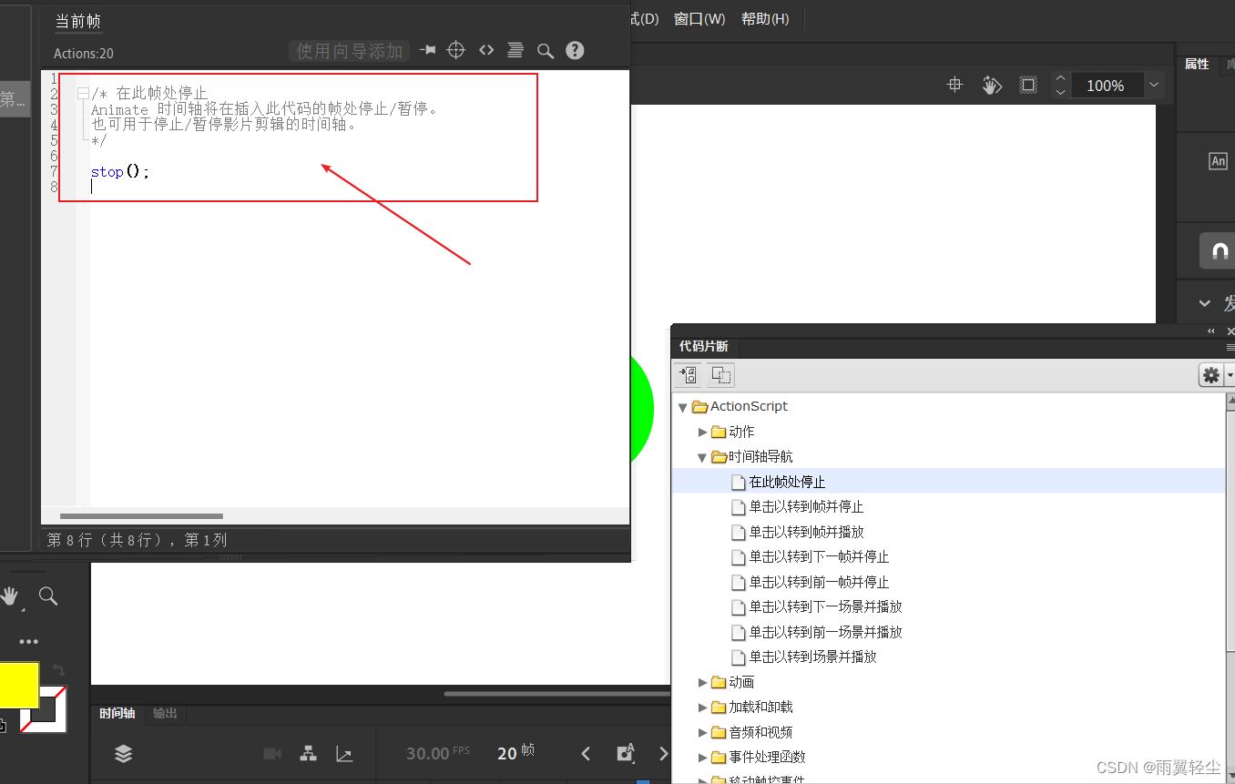Open the zoom percentage dropdown arrow
1235x784 pixels.
[x=1154, y=85]
